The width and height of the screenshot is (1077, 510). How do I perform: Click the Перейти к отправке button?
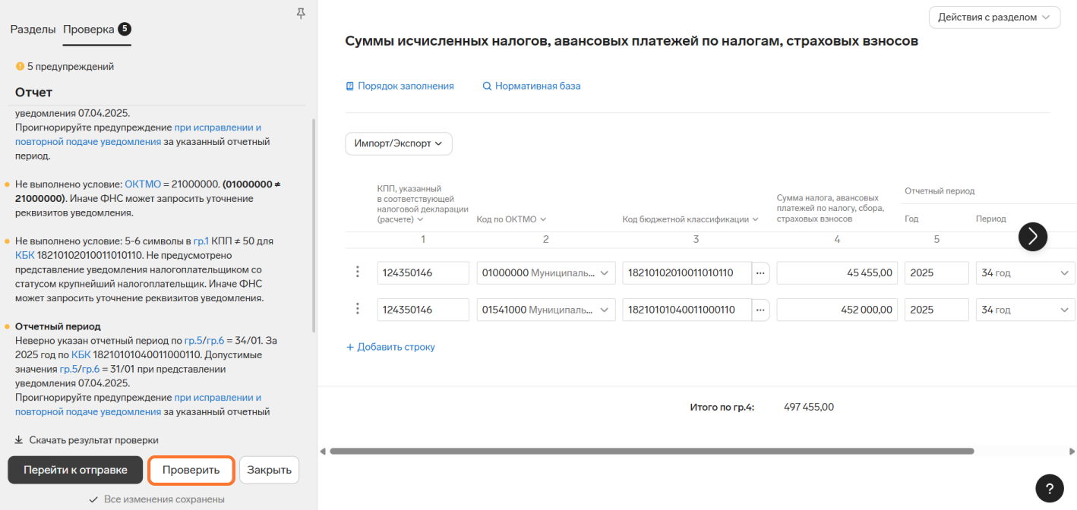click(75, 470)
